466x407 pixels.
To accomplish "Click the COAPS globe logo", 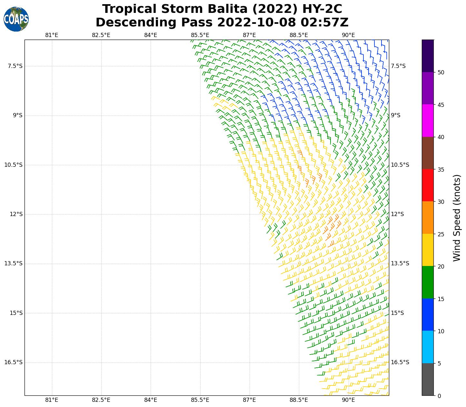I will (x=16, y=19).
